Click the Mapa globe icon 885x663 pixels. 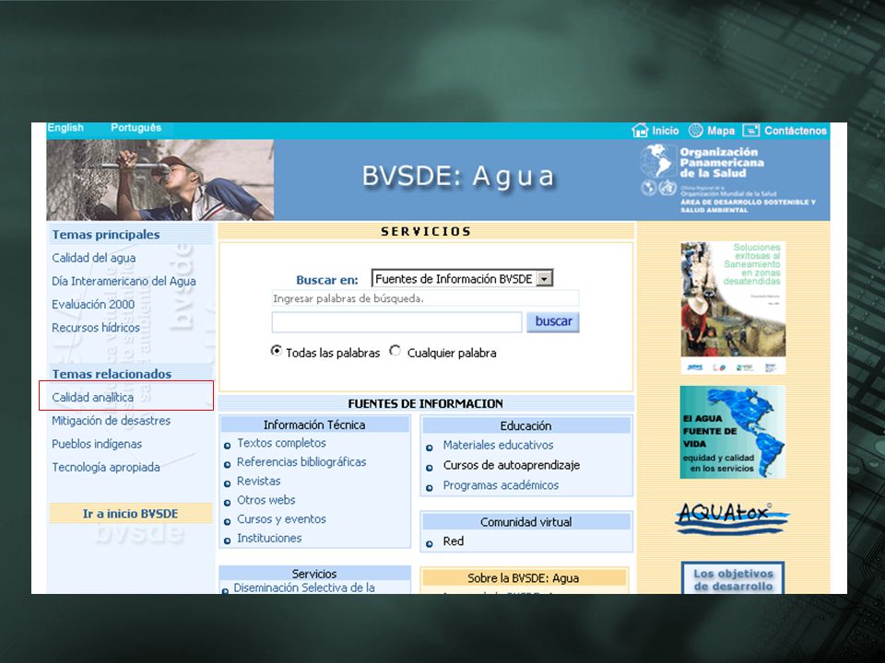coord(696,130)
